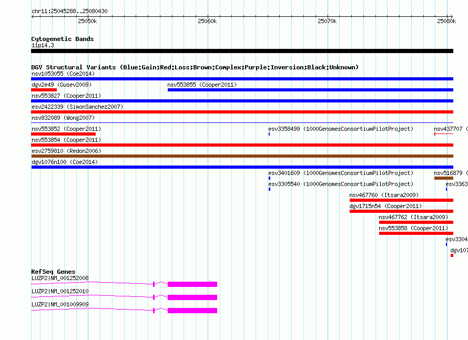Image resolution: width=468 pixels, height=340 pixels.
Task: Select the esv2759810 (Redon2006) label
Action: coord(66,151)
